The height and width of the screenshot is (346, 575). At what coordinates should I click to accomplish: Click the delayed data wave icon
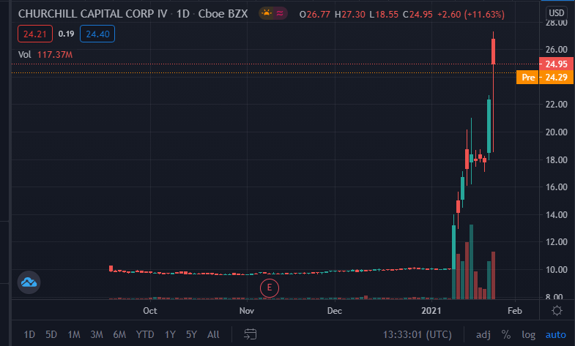pyautogui.click(x=280, y=14)
